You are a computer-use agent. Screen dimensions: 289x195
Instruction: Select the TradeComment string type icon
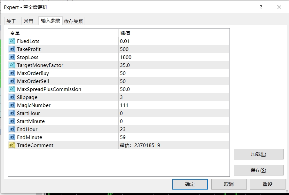pyautogui.click(x=12, y=145)
